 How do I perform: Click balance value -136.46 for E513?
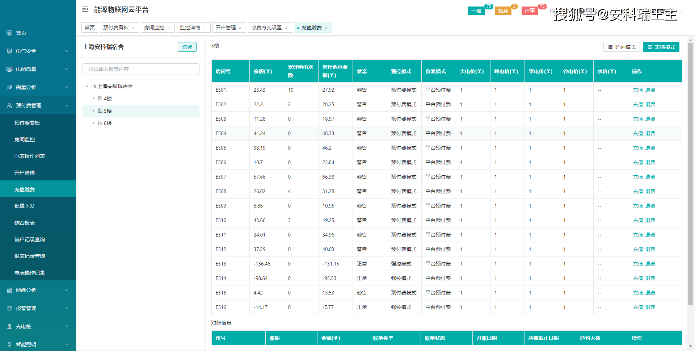click(x=262, y=264)
